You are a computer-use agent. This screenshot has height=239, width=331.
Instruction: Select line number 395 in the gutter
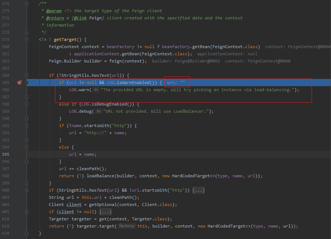tap(5, 154)
